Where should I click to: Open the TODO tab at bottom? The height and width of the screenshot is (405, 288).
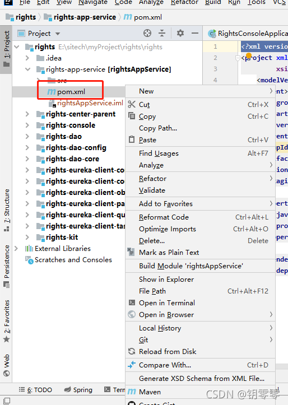pos(35,390)
